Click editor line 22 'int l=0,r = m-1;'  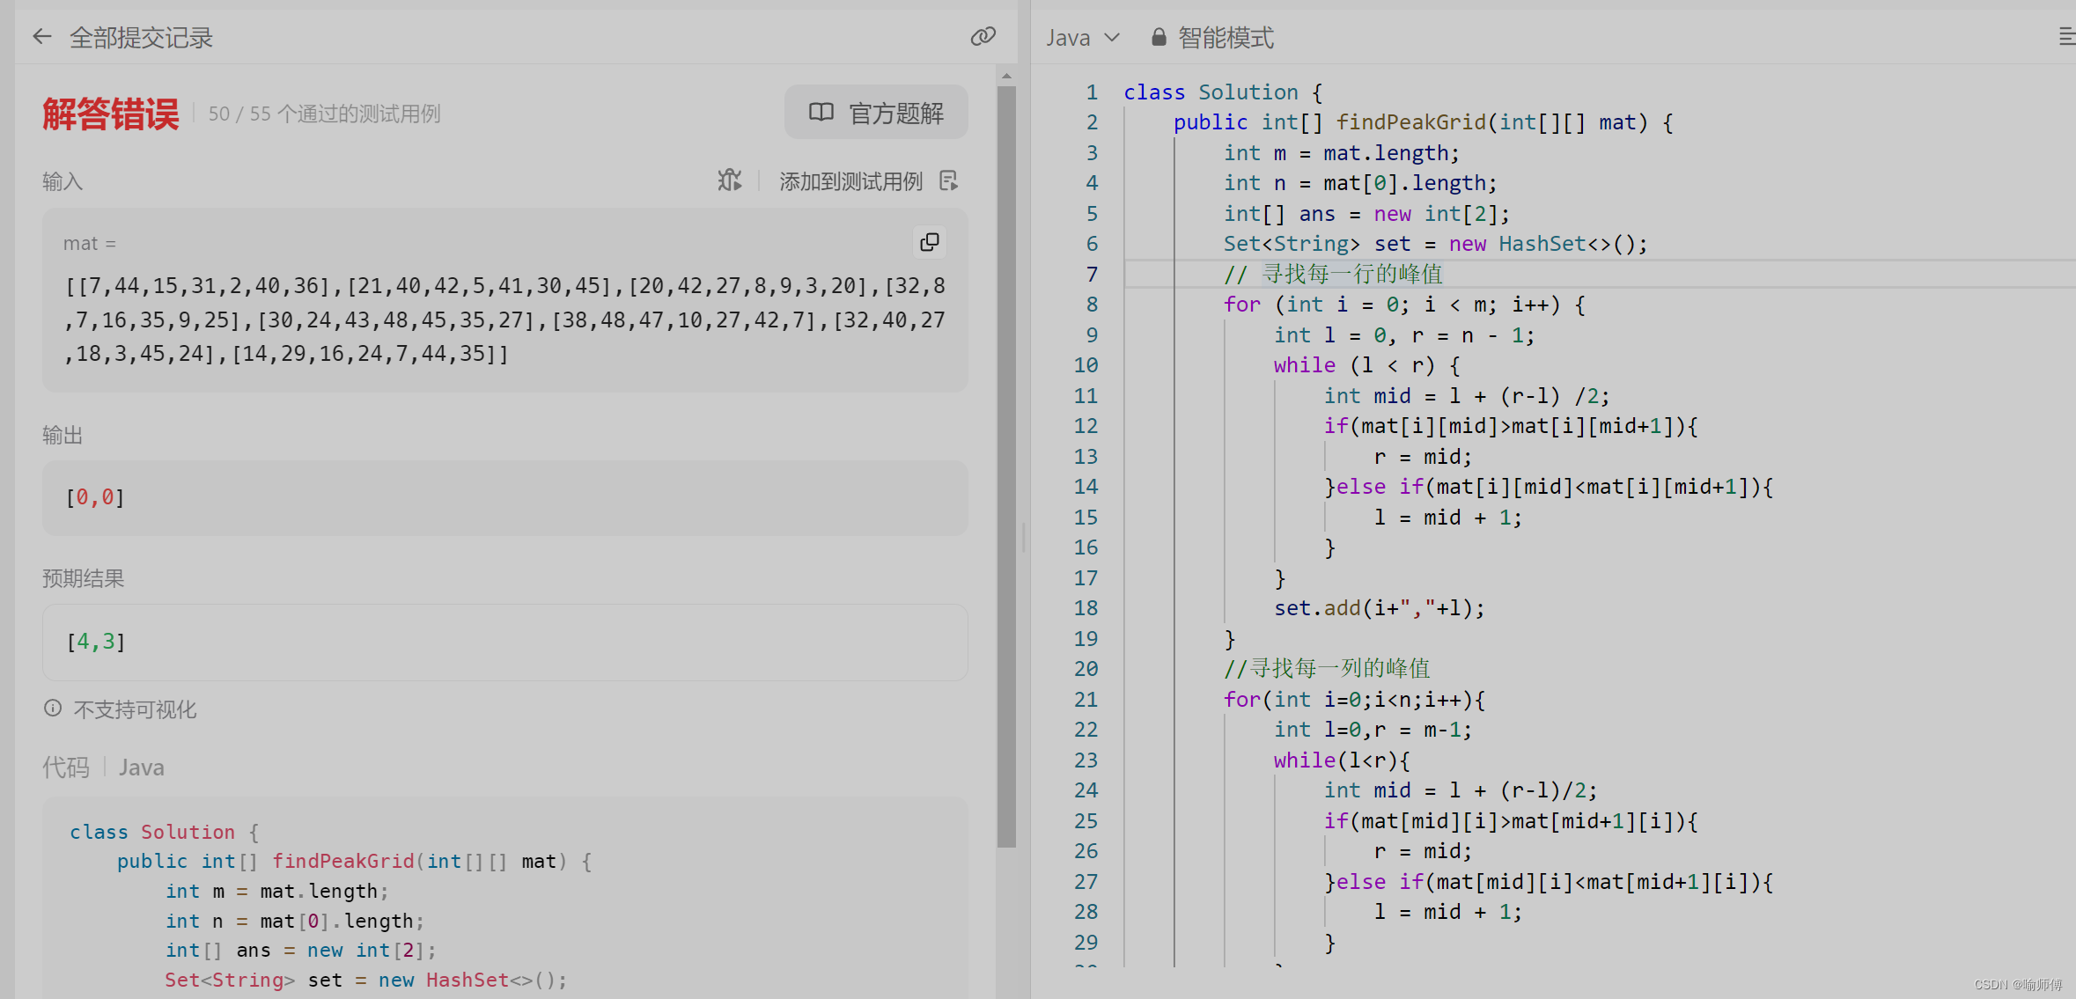click(1373, 730)
